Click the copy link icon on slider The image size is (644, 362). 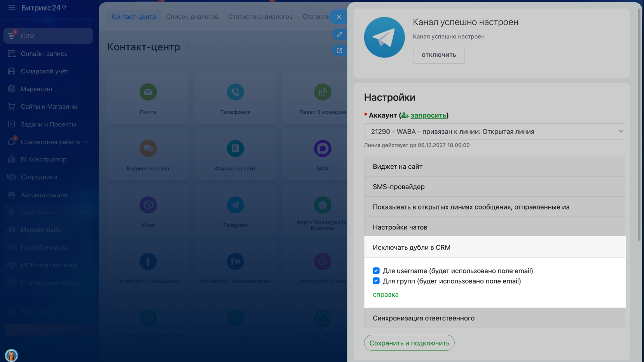tap(339, 35)
